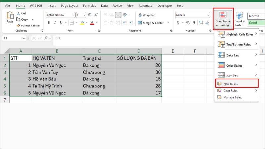This screenshot has height=149, width=265.
Task: Select column E header
Action: pyautogui.click(x=173, y=51)
